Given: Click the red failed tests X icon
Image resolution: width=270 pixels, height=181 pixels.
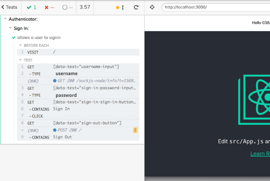Looking at the screenshot, I should [x=46, y=7].
